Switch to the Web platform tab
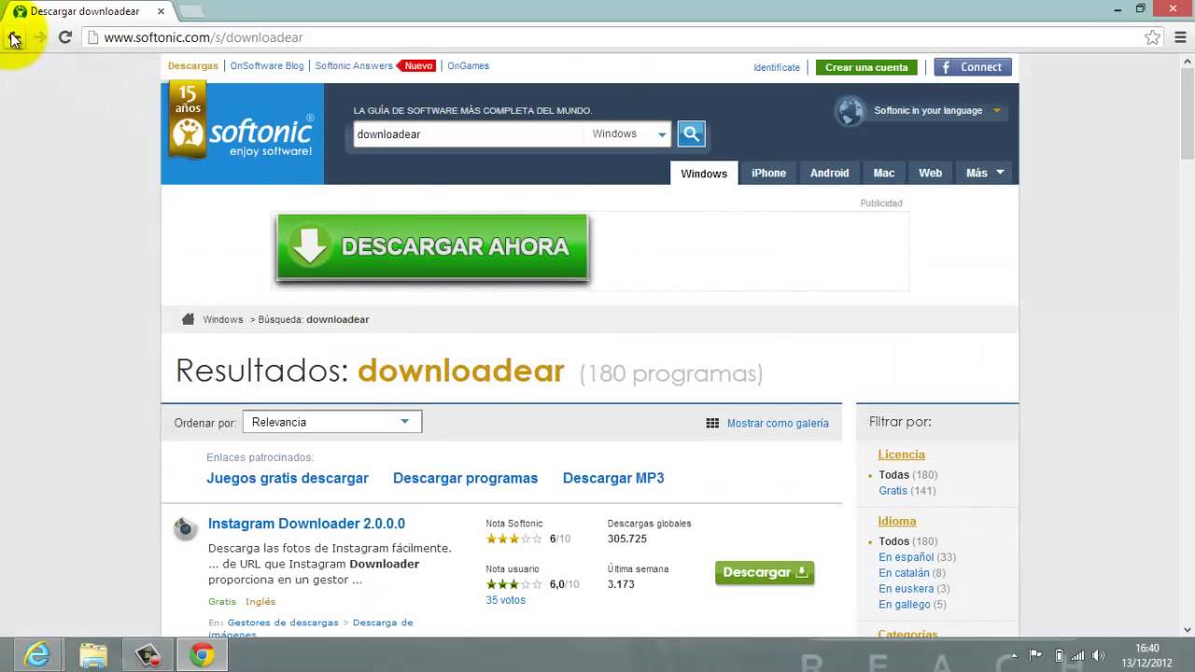The width and height of the screenshot is (1195, 672). tap(930, 173)
